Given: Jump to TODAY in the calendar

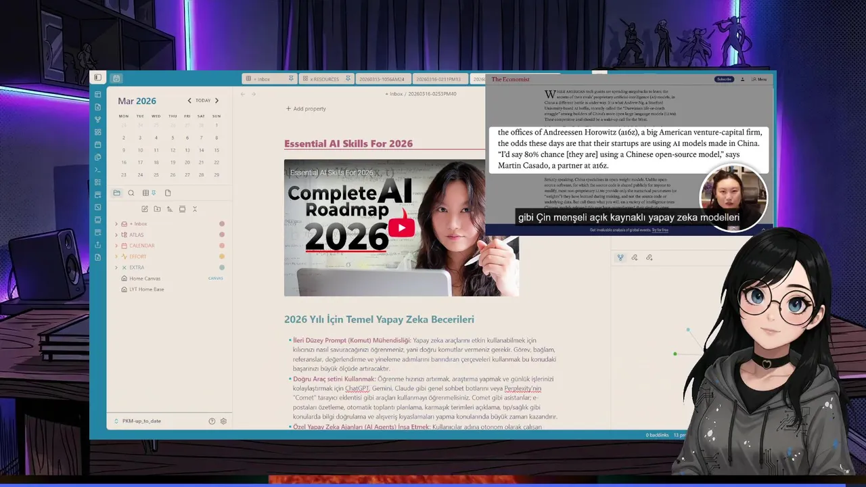Looking at the screenshot, I should click(x=203, y=101).
